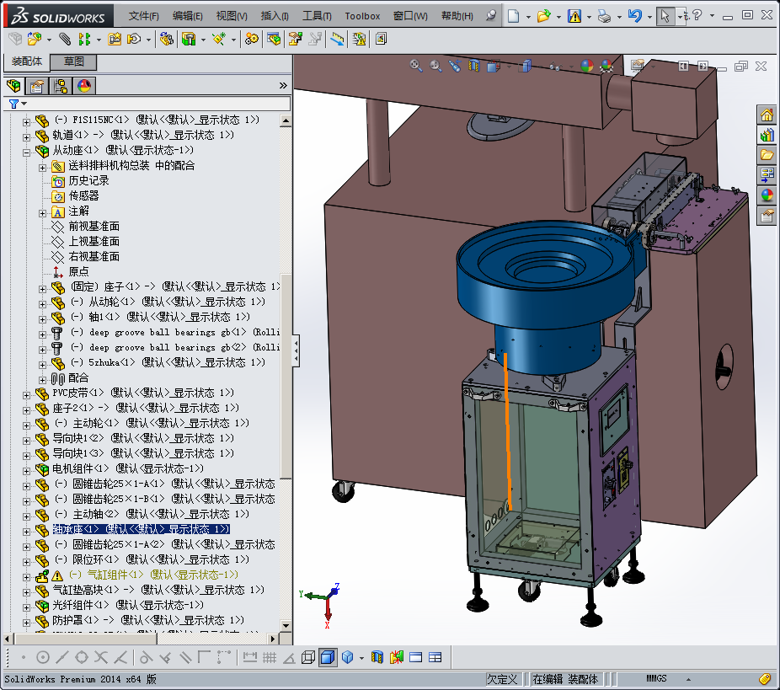Screen dimensions: 780x690
Task: Collapse the 从动座<1> tree node
Action: [x=26, y=152]
